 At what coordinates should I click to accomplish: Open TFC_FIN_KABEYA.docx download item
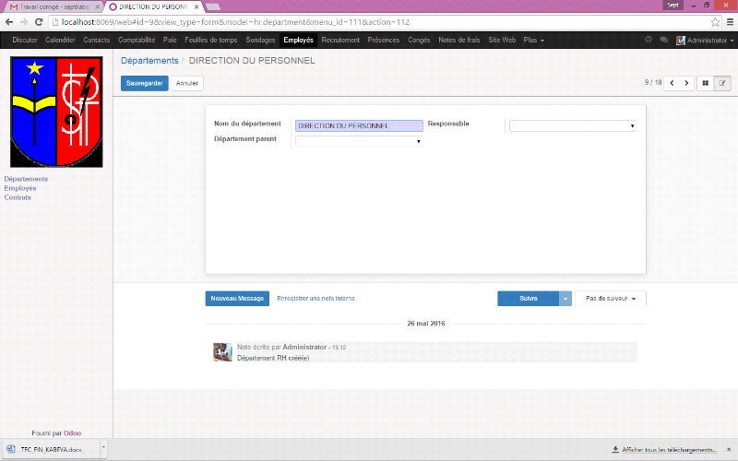click(x=51, y=449)
